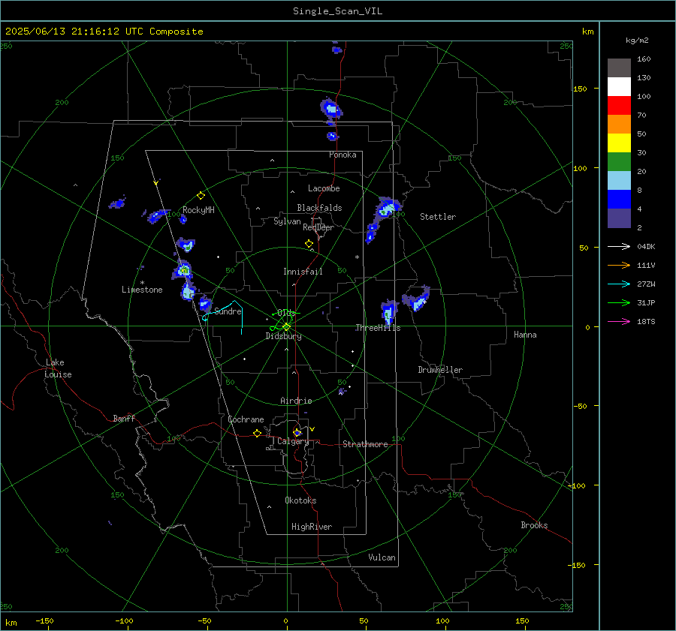Click the Limestone label
This screenshot has height=631, width=676.
142,290
